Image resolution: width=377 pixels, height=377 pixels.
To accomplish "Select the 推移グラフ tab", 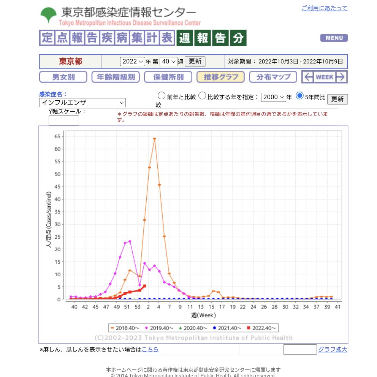I will [220, 77].
